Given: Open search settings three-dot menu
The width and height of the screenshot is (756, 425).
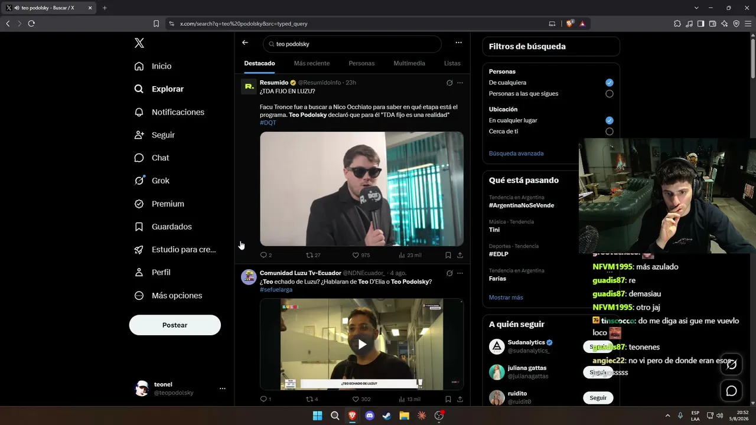Looking at the screenshot, I should coord(458,42).
